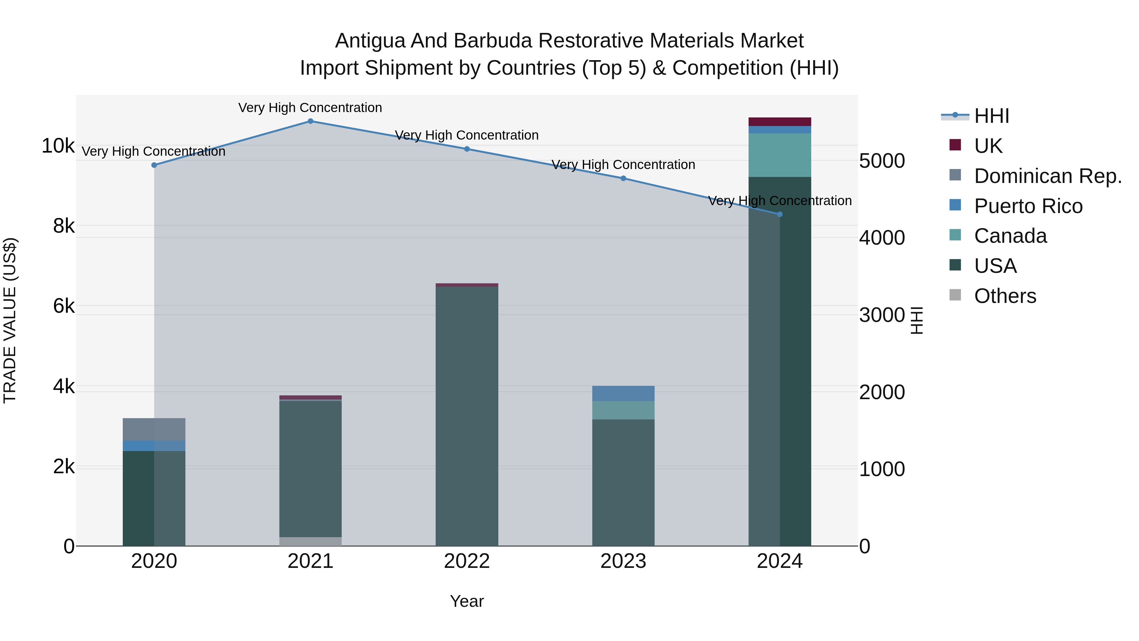Click the 3000 HHI axis tick label

(882, 315)
